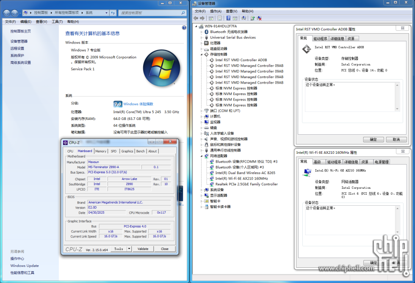This screenshot has width=415, height=283.
Task: Click the Back navigation arrow in Device Manager toolbar
Action: pos(196,18)
